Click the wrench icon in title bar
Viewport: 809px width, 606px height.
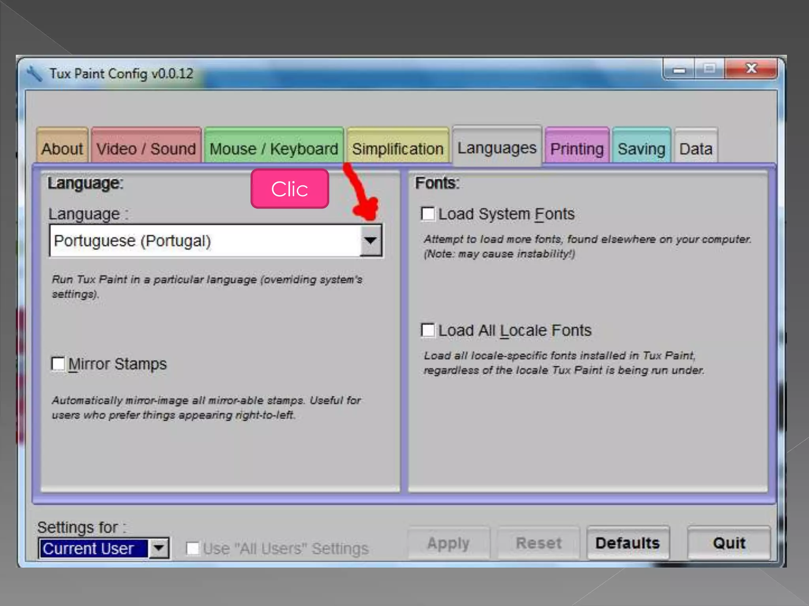tap(34, 74)
